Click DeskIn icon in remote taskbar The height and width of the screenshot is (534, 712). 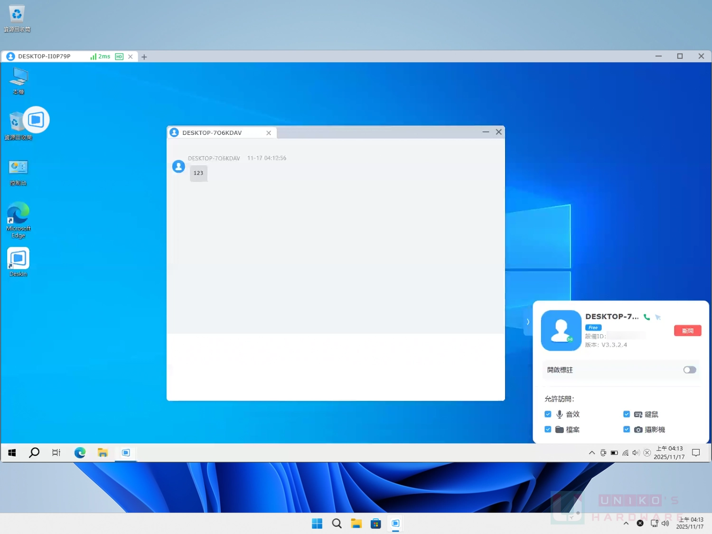point(126,453)
